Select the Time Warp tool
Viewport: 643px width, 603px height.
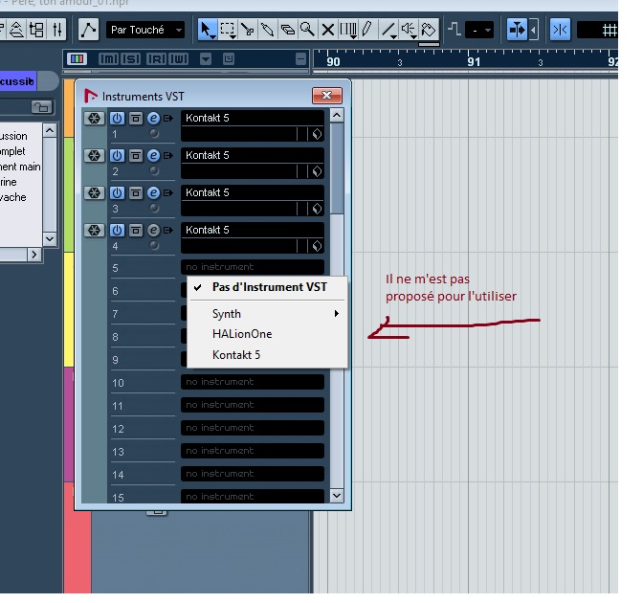click(347, 30)
